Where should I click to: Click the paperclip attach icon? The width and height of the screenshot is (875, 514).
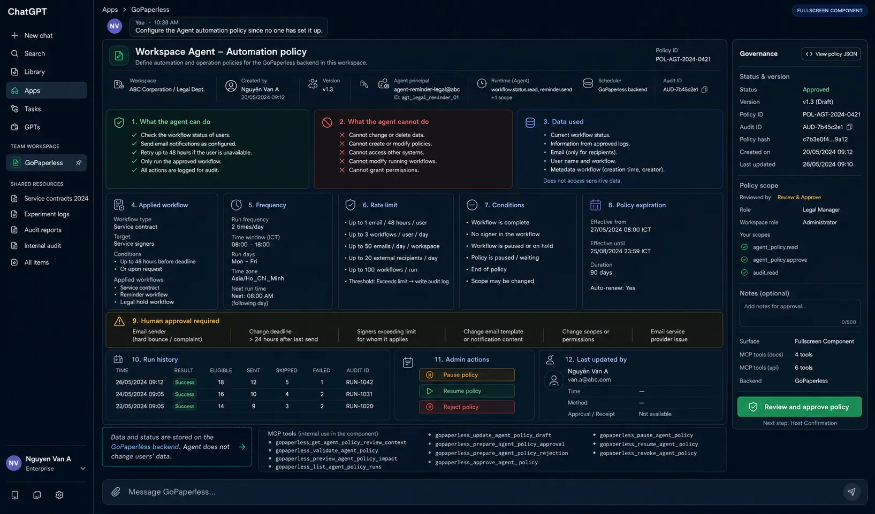pos(116,492)
